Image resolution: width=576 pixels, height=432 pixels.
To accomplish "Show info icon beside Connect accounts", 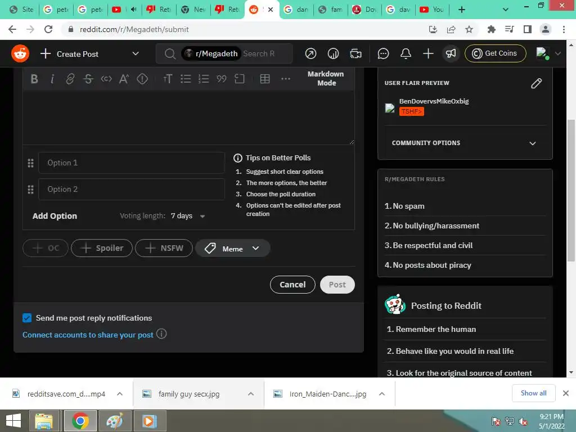I will 161,334.
